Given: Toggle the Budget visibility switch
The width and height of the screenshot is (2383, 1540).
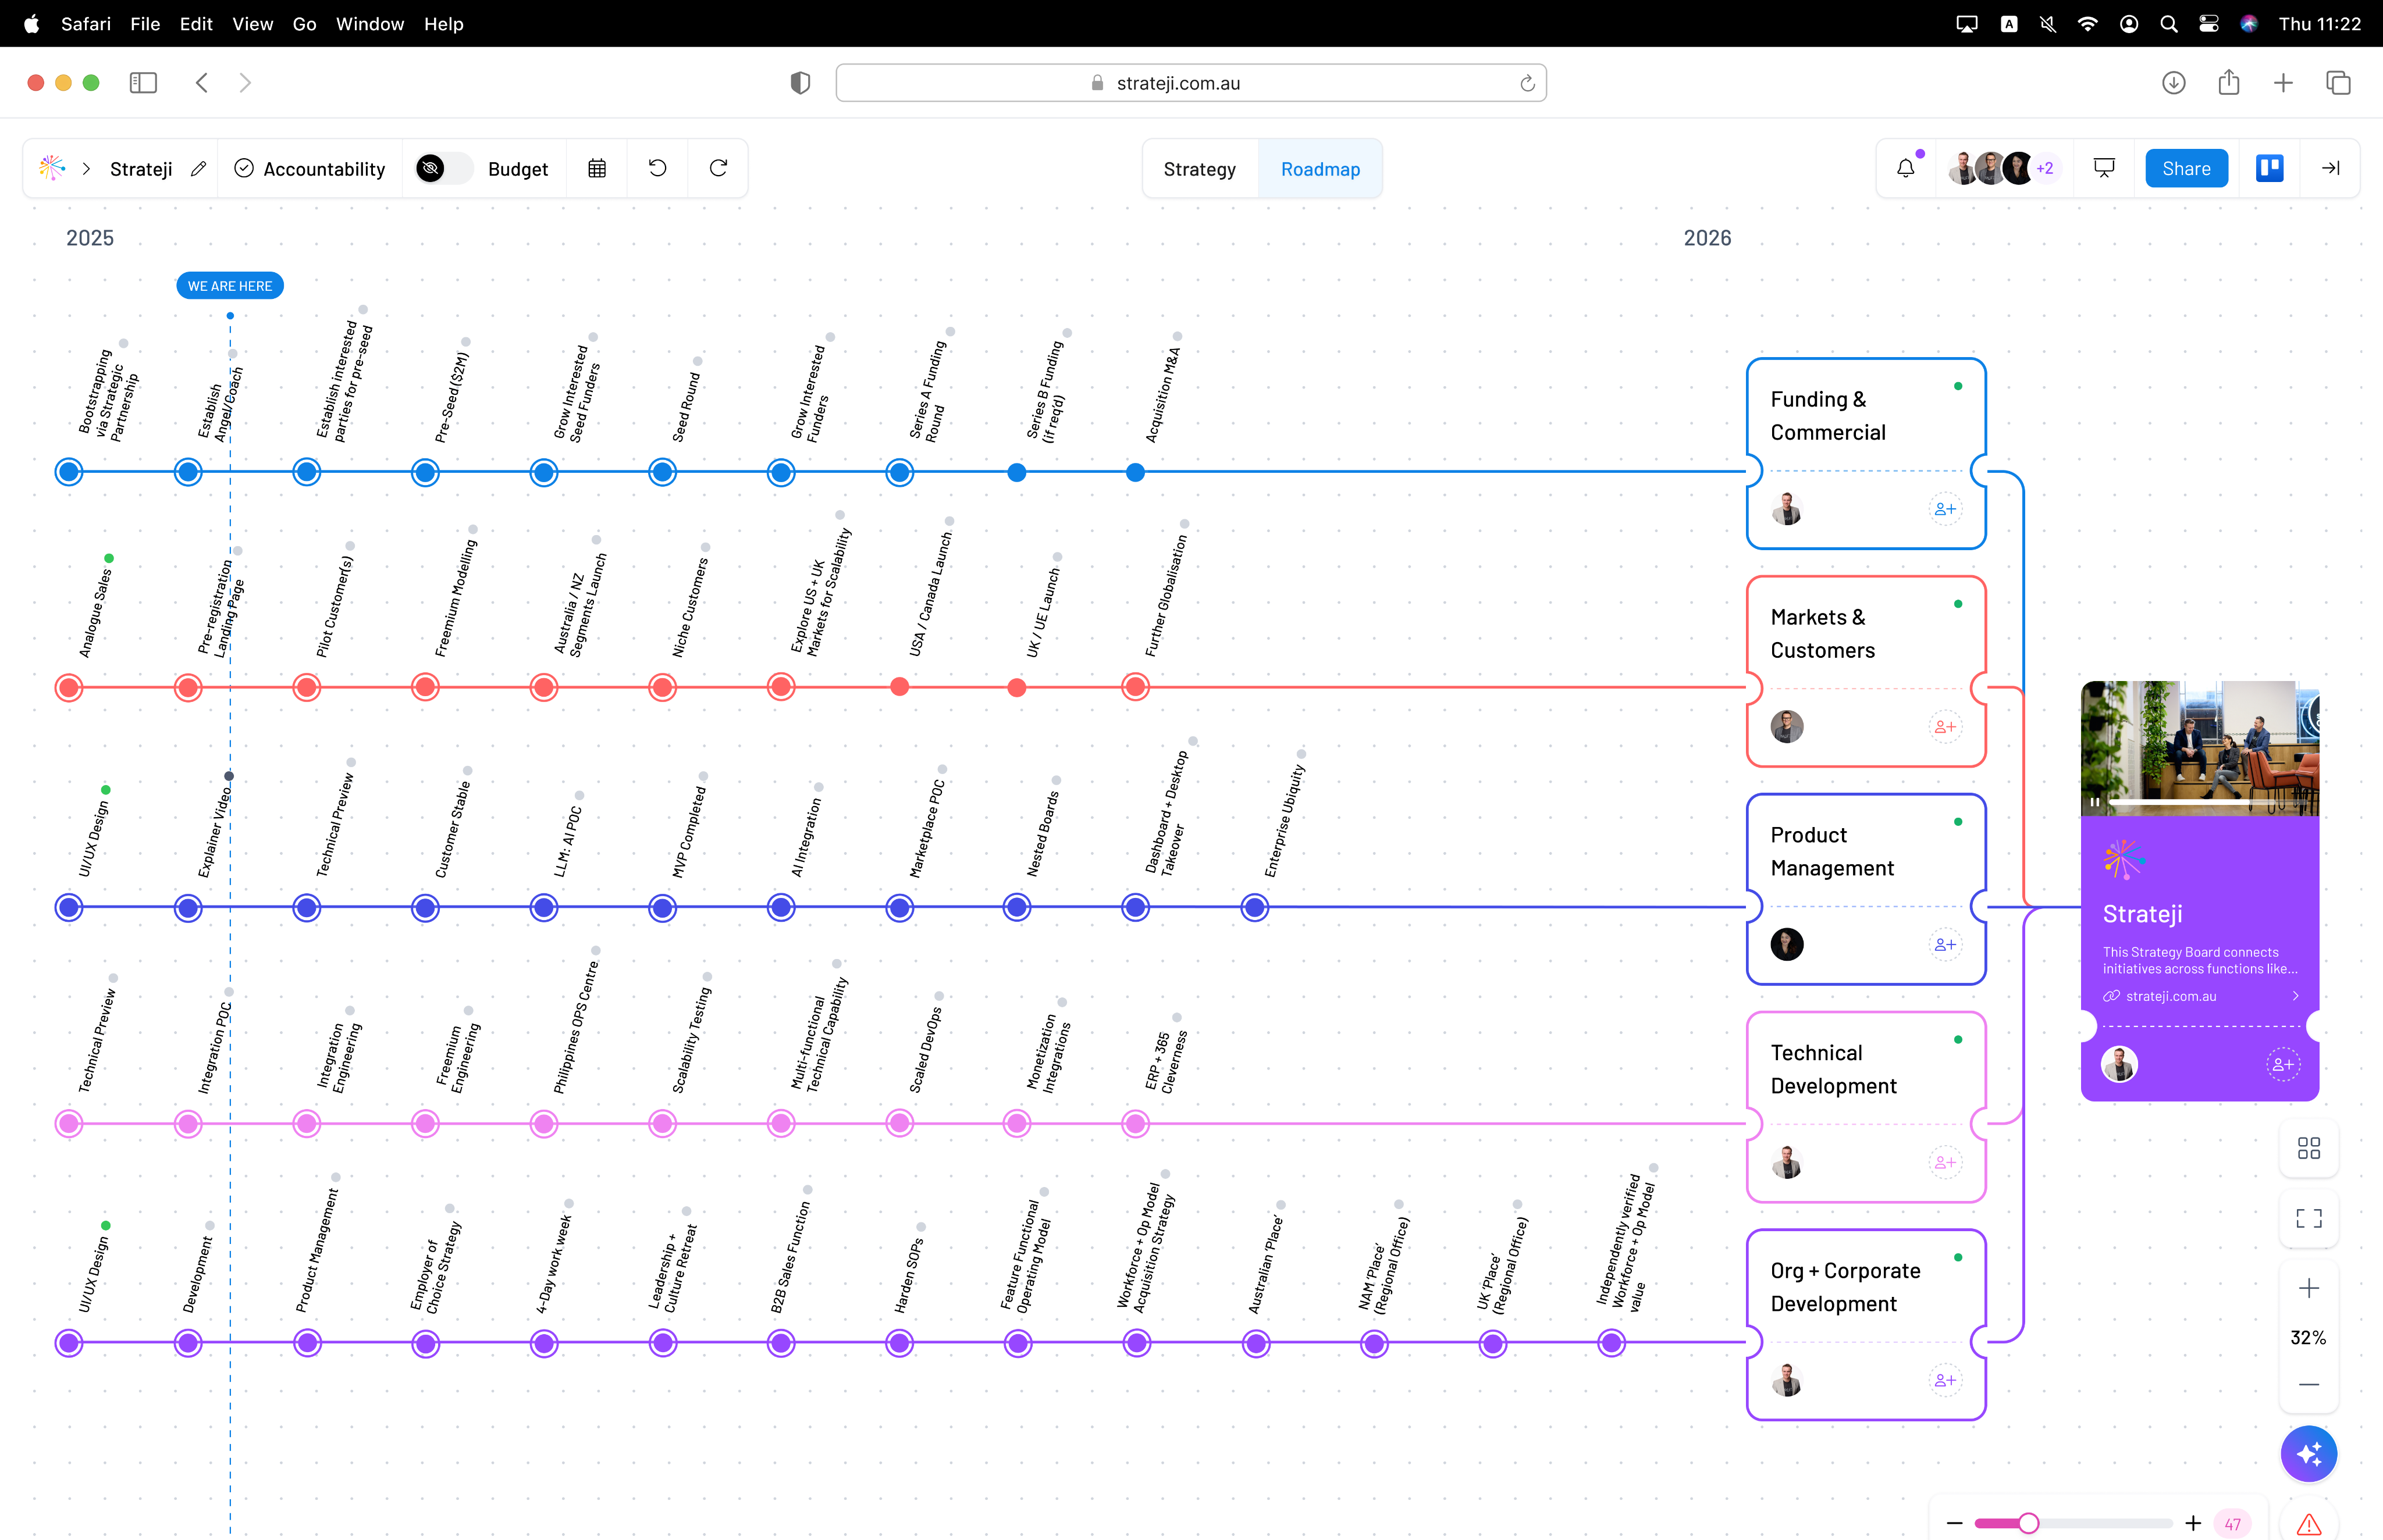Looking at the screenshot, I should 443,169.
